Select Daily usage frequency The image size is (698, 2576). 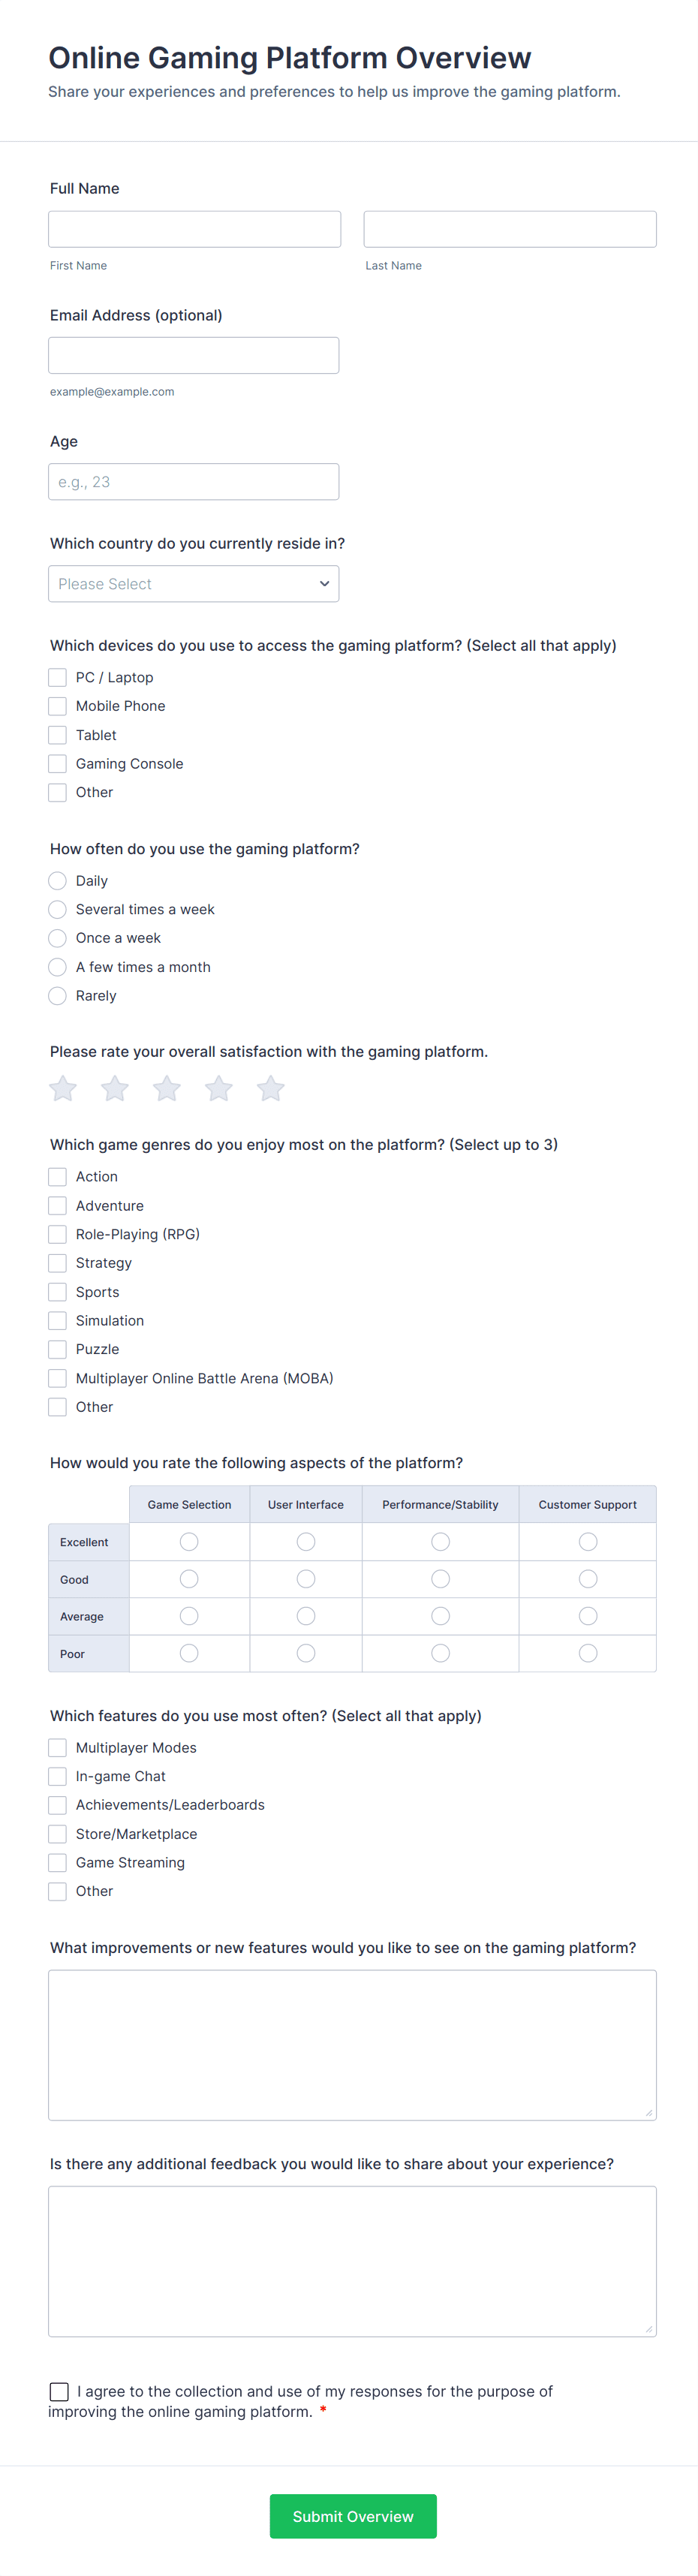click(58, 881)
